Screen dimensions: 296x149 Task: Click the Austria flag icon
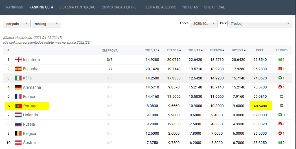pyautogui.click(x=18, y=143)
